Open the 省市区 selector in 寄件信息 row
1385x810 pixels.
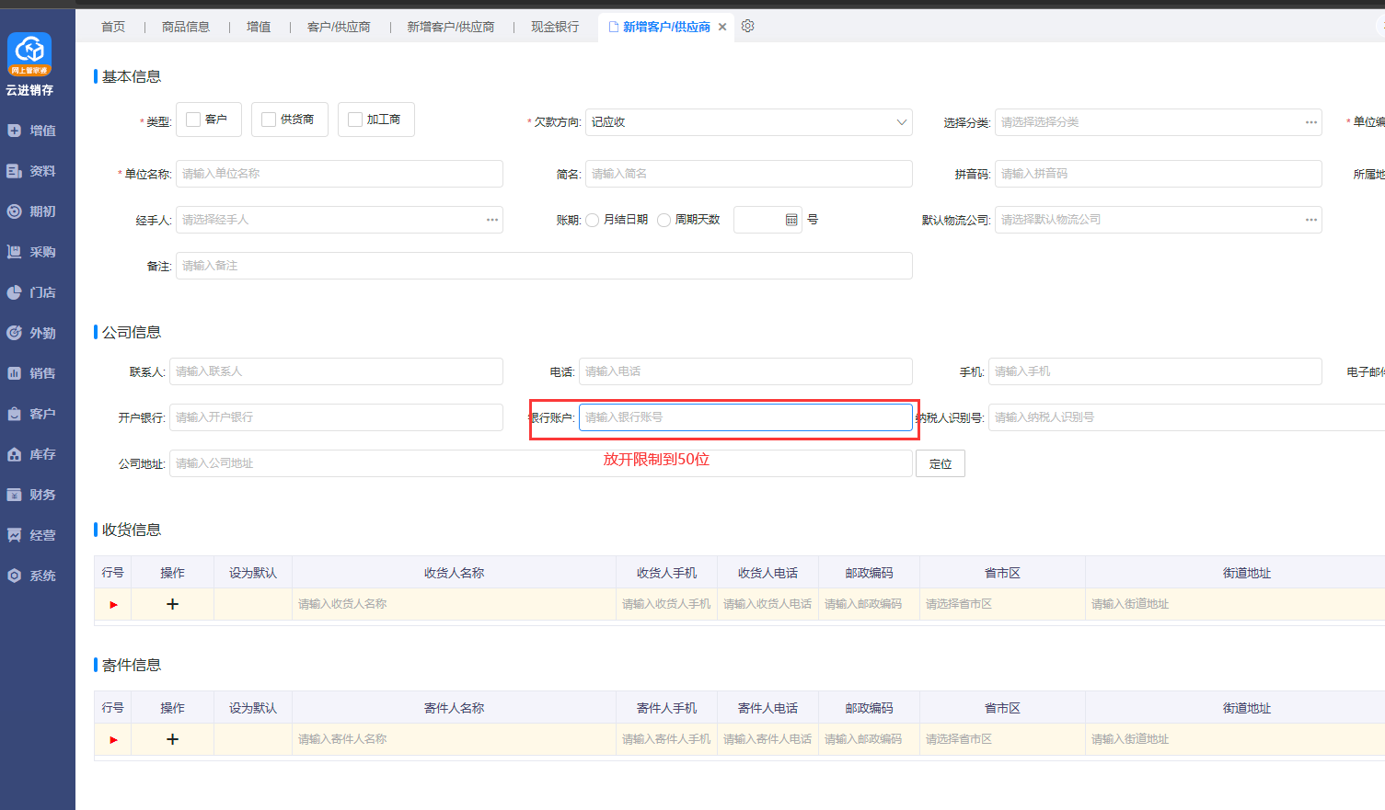[1002, 739]
